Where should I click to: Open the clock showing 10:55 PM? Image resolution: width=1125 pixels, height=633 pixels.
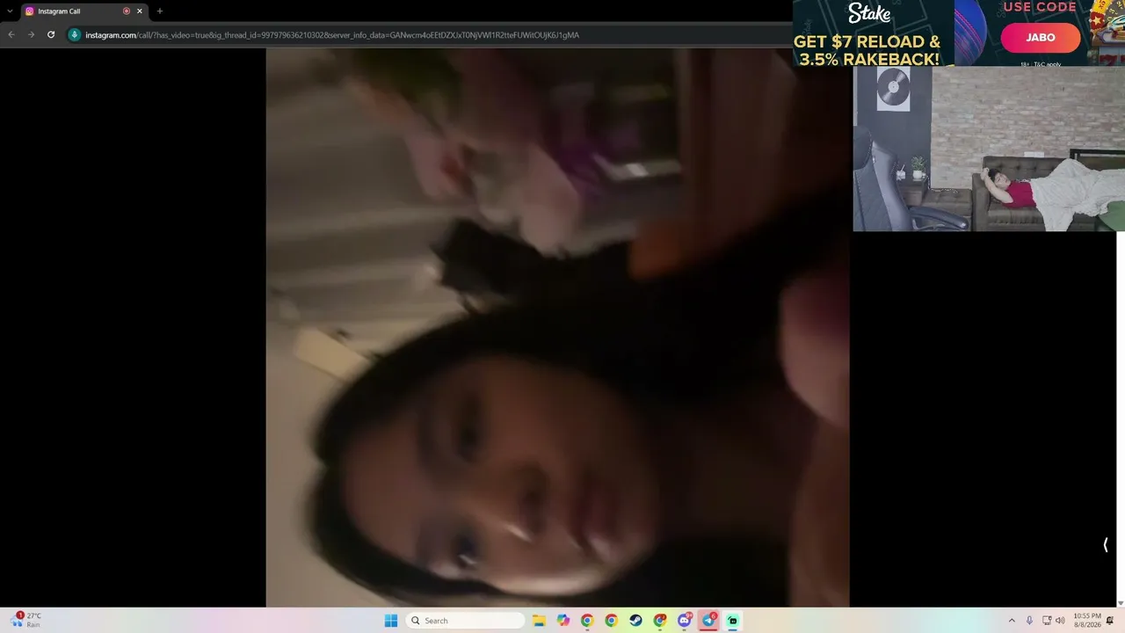1087,621
